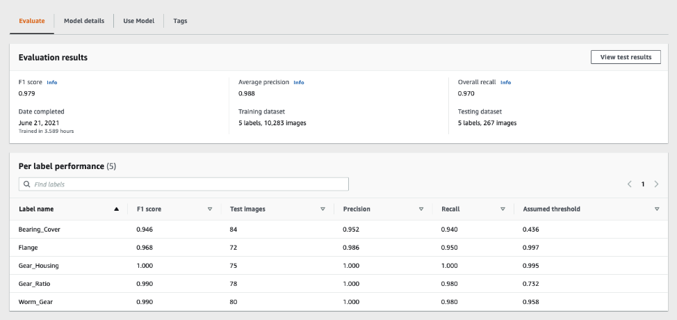Sort by Assumed threshold column arrow
The image size is (677, 320).
[657, 209]
